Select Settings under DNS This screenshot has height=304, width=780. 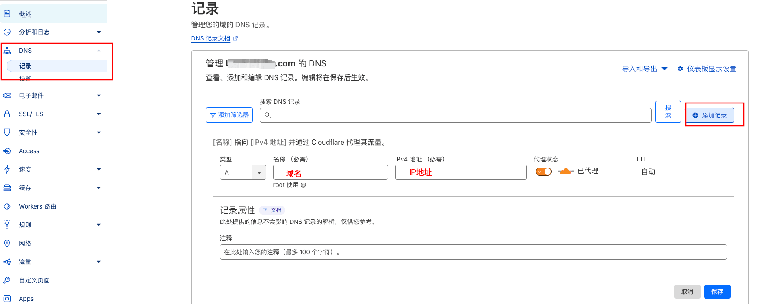point(25,78)
